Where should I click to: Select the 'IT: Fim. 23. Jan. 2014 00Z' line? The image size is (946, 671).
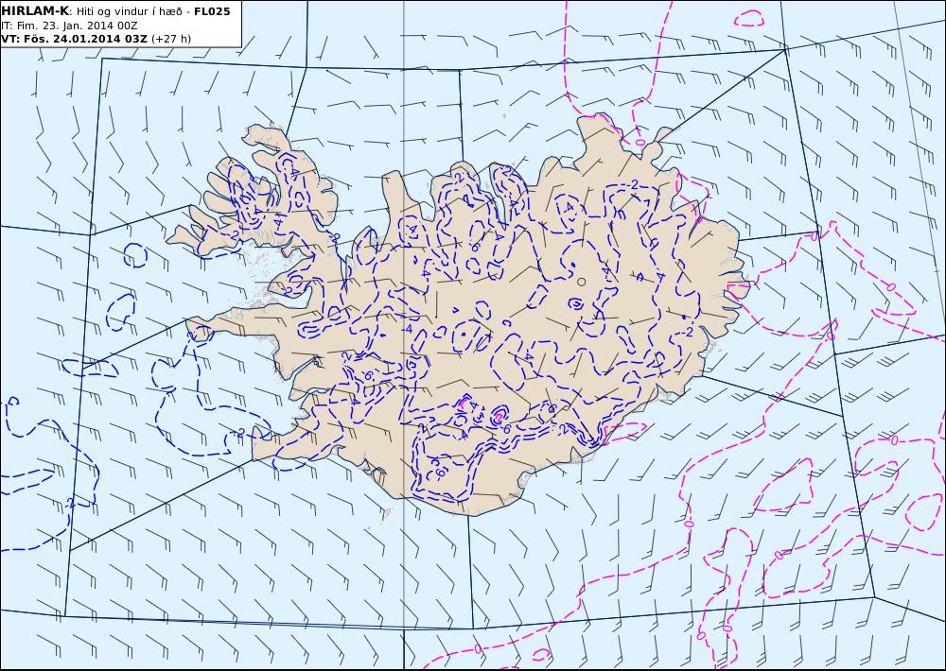pyautogui.click(x=69, y=26)
